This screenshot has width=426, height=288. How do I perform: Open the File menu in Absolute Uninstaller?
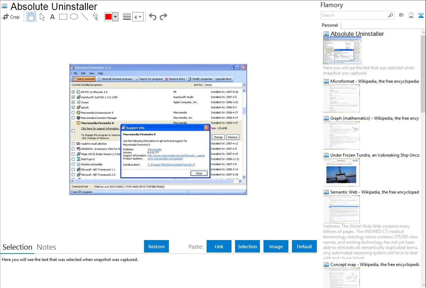pos(75,73)
